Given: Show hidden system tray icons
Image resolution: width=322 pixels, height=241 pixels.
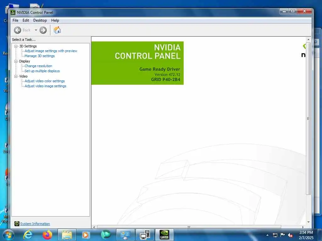Looking at the screenshot, I should 267,235.
